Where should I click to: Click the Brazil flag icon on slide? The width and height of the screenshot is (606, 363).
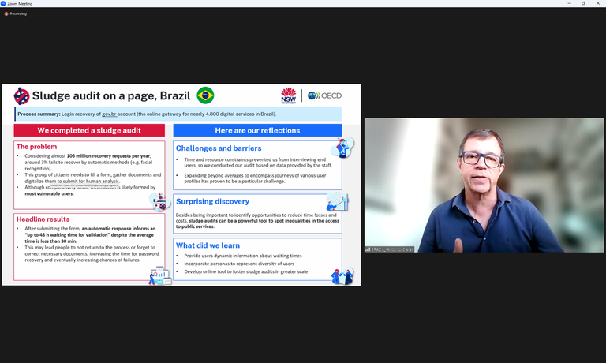pos(205,95)
